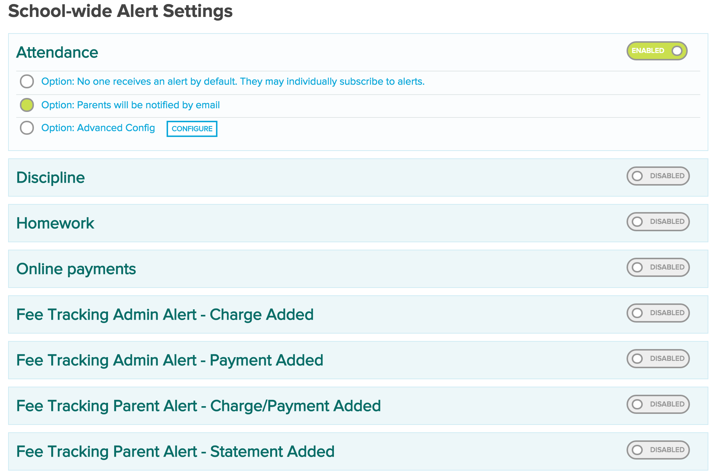Click 'Option: No one receives an alert by default' text
The image size is (715, 475).
tap(233, 81)
